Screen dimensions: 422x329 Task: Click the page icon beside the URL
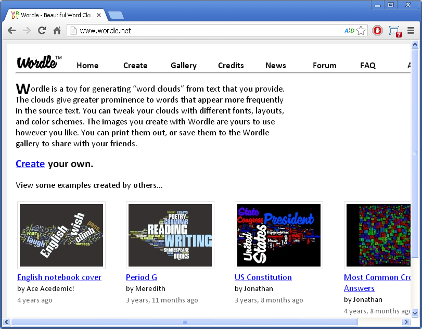(73, 31)
